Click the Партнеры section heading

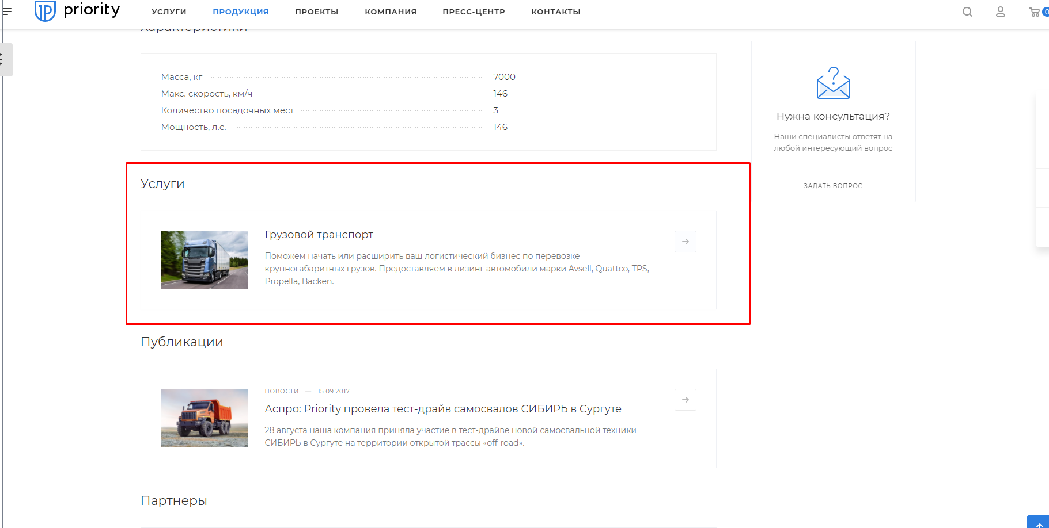174,500
